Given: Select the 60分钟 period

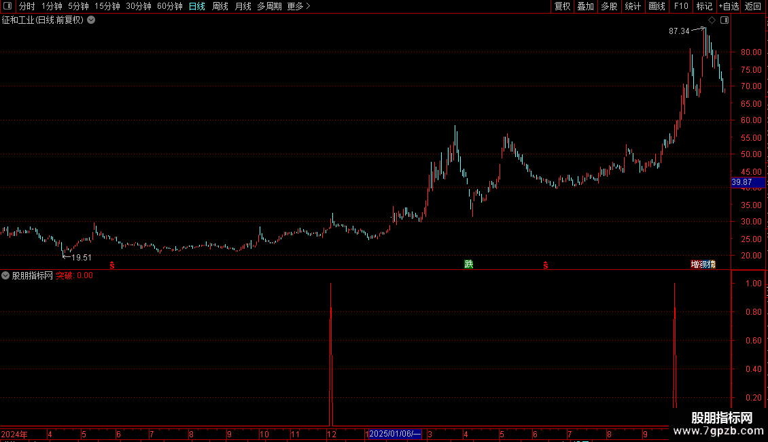Looking at the screenshot, I should (x=170, y=6).
